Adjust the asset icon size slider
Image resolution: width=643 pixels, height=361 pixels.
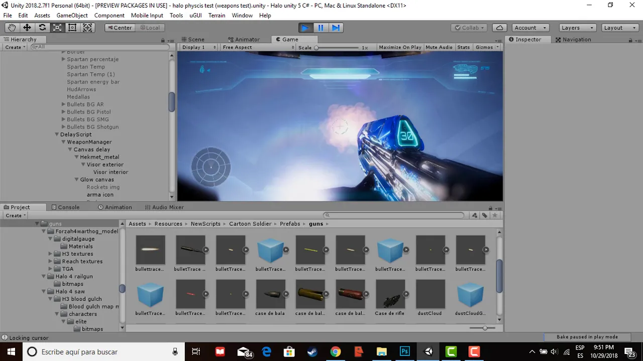(482, 328)
